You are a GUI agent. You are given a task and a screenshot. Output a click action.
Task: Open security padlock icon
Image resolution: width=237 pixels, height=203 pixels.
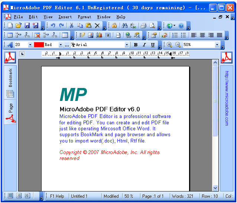pyautogui.click(x=114, y=26)
